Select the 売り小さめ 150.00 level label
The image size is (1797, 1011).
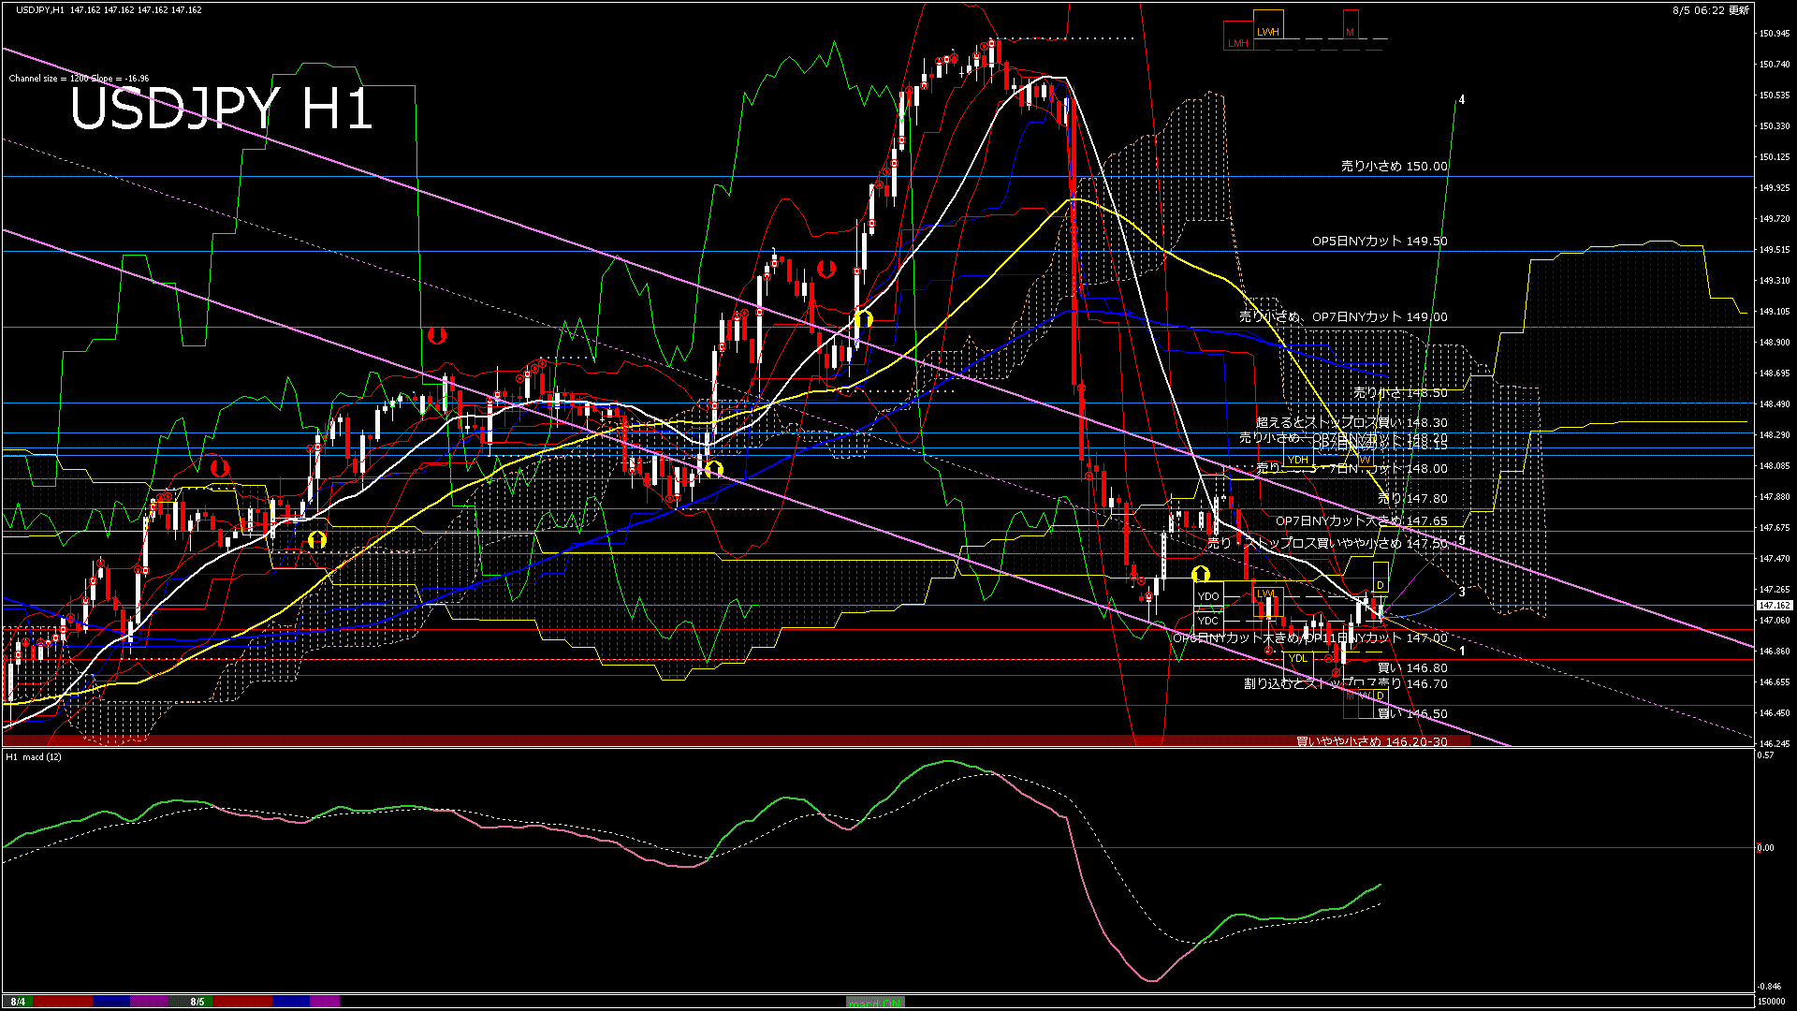click(1394, 166)
